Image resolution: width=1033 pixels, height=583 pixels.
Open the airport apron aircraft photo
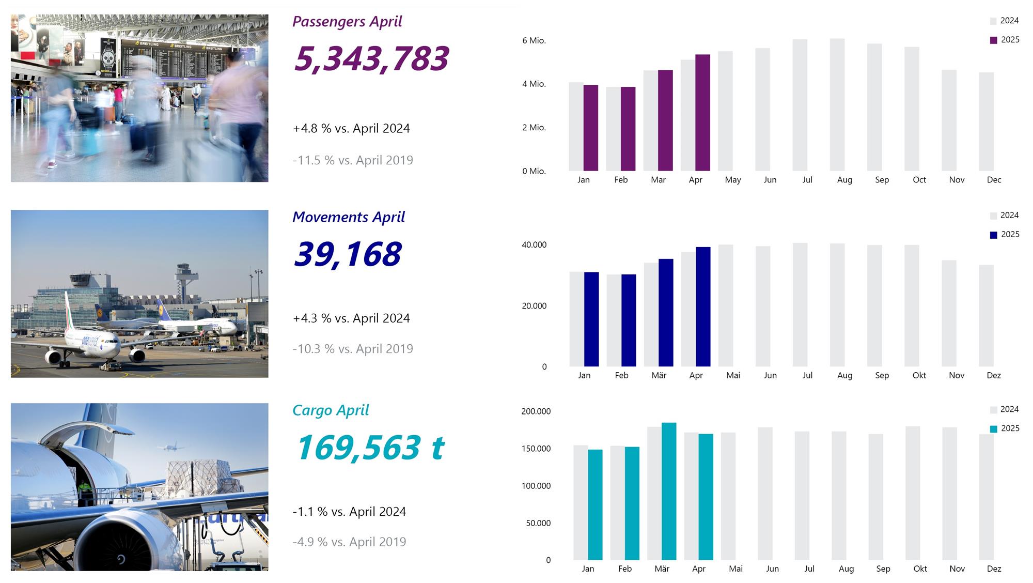pos(139,294)
